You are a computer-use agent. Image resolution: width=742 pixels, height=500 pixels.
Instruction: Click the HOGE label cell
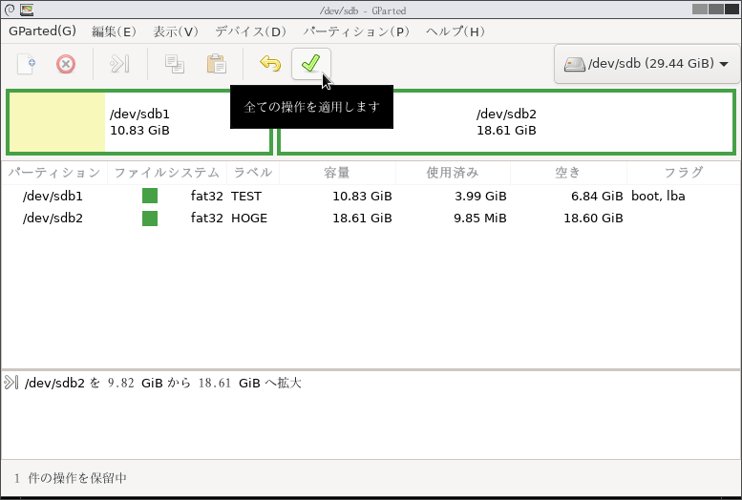click(249, 219)
